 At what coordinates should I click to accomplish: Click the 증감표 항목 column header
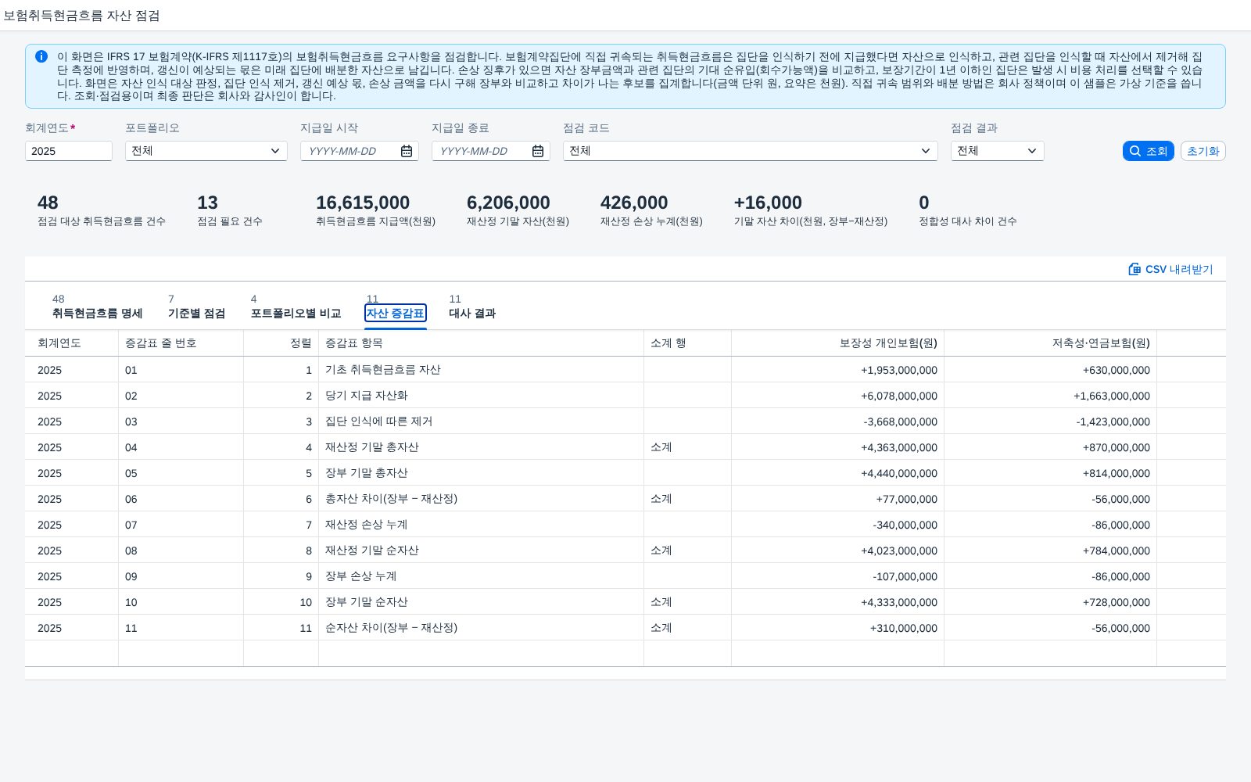tap(481, 343)
